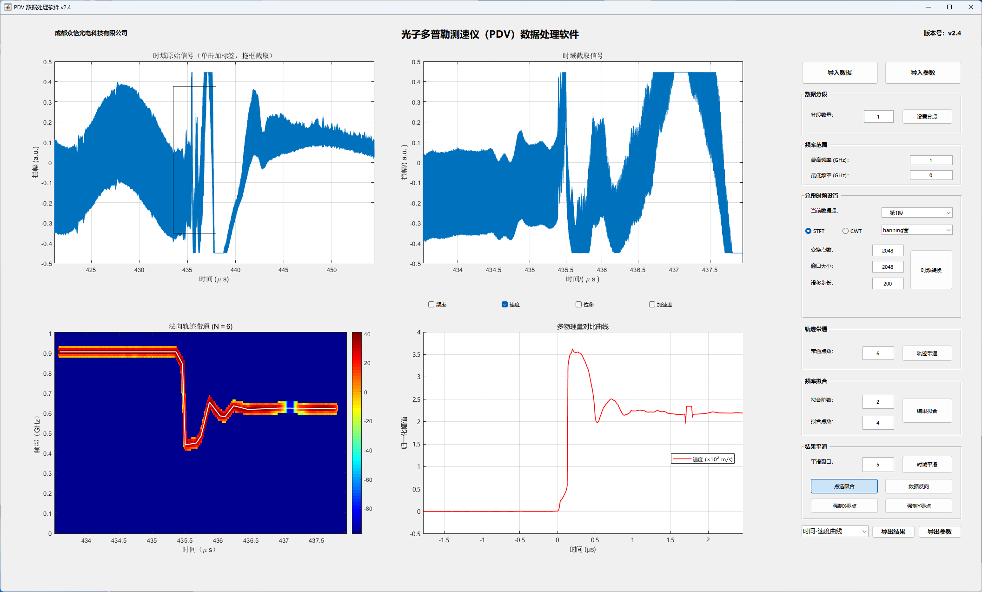Enable the 频率 frequency checkbox
This screenshot has width=982, height=592.
coord(431,305)
